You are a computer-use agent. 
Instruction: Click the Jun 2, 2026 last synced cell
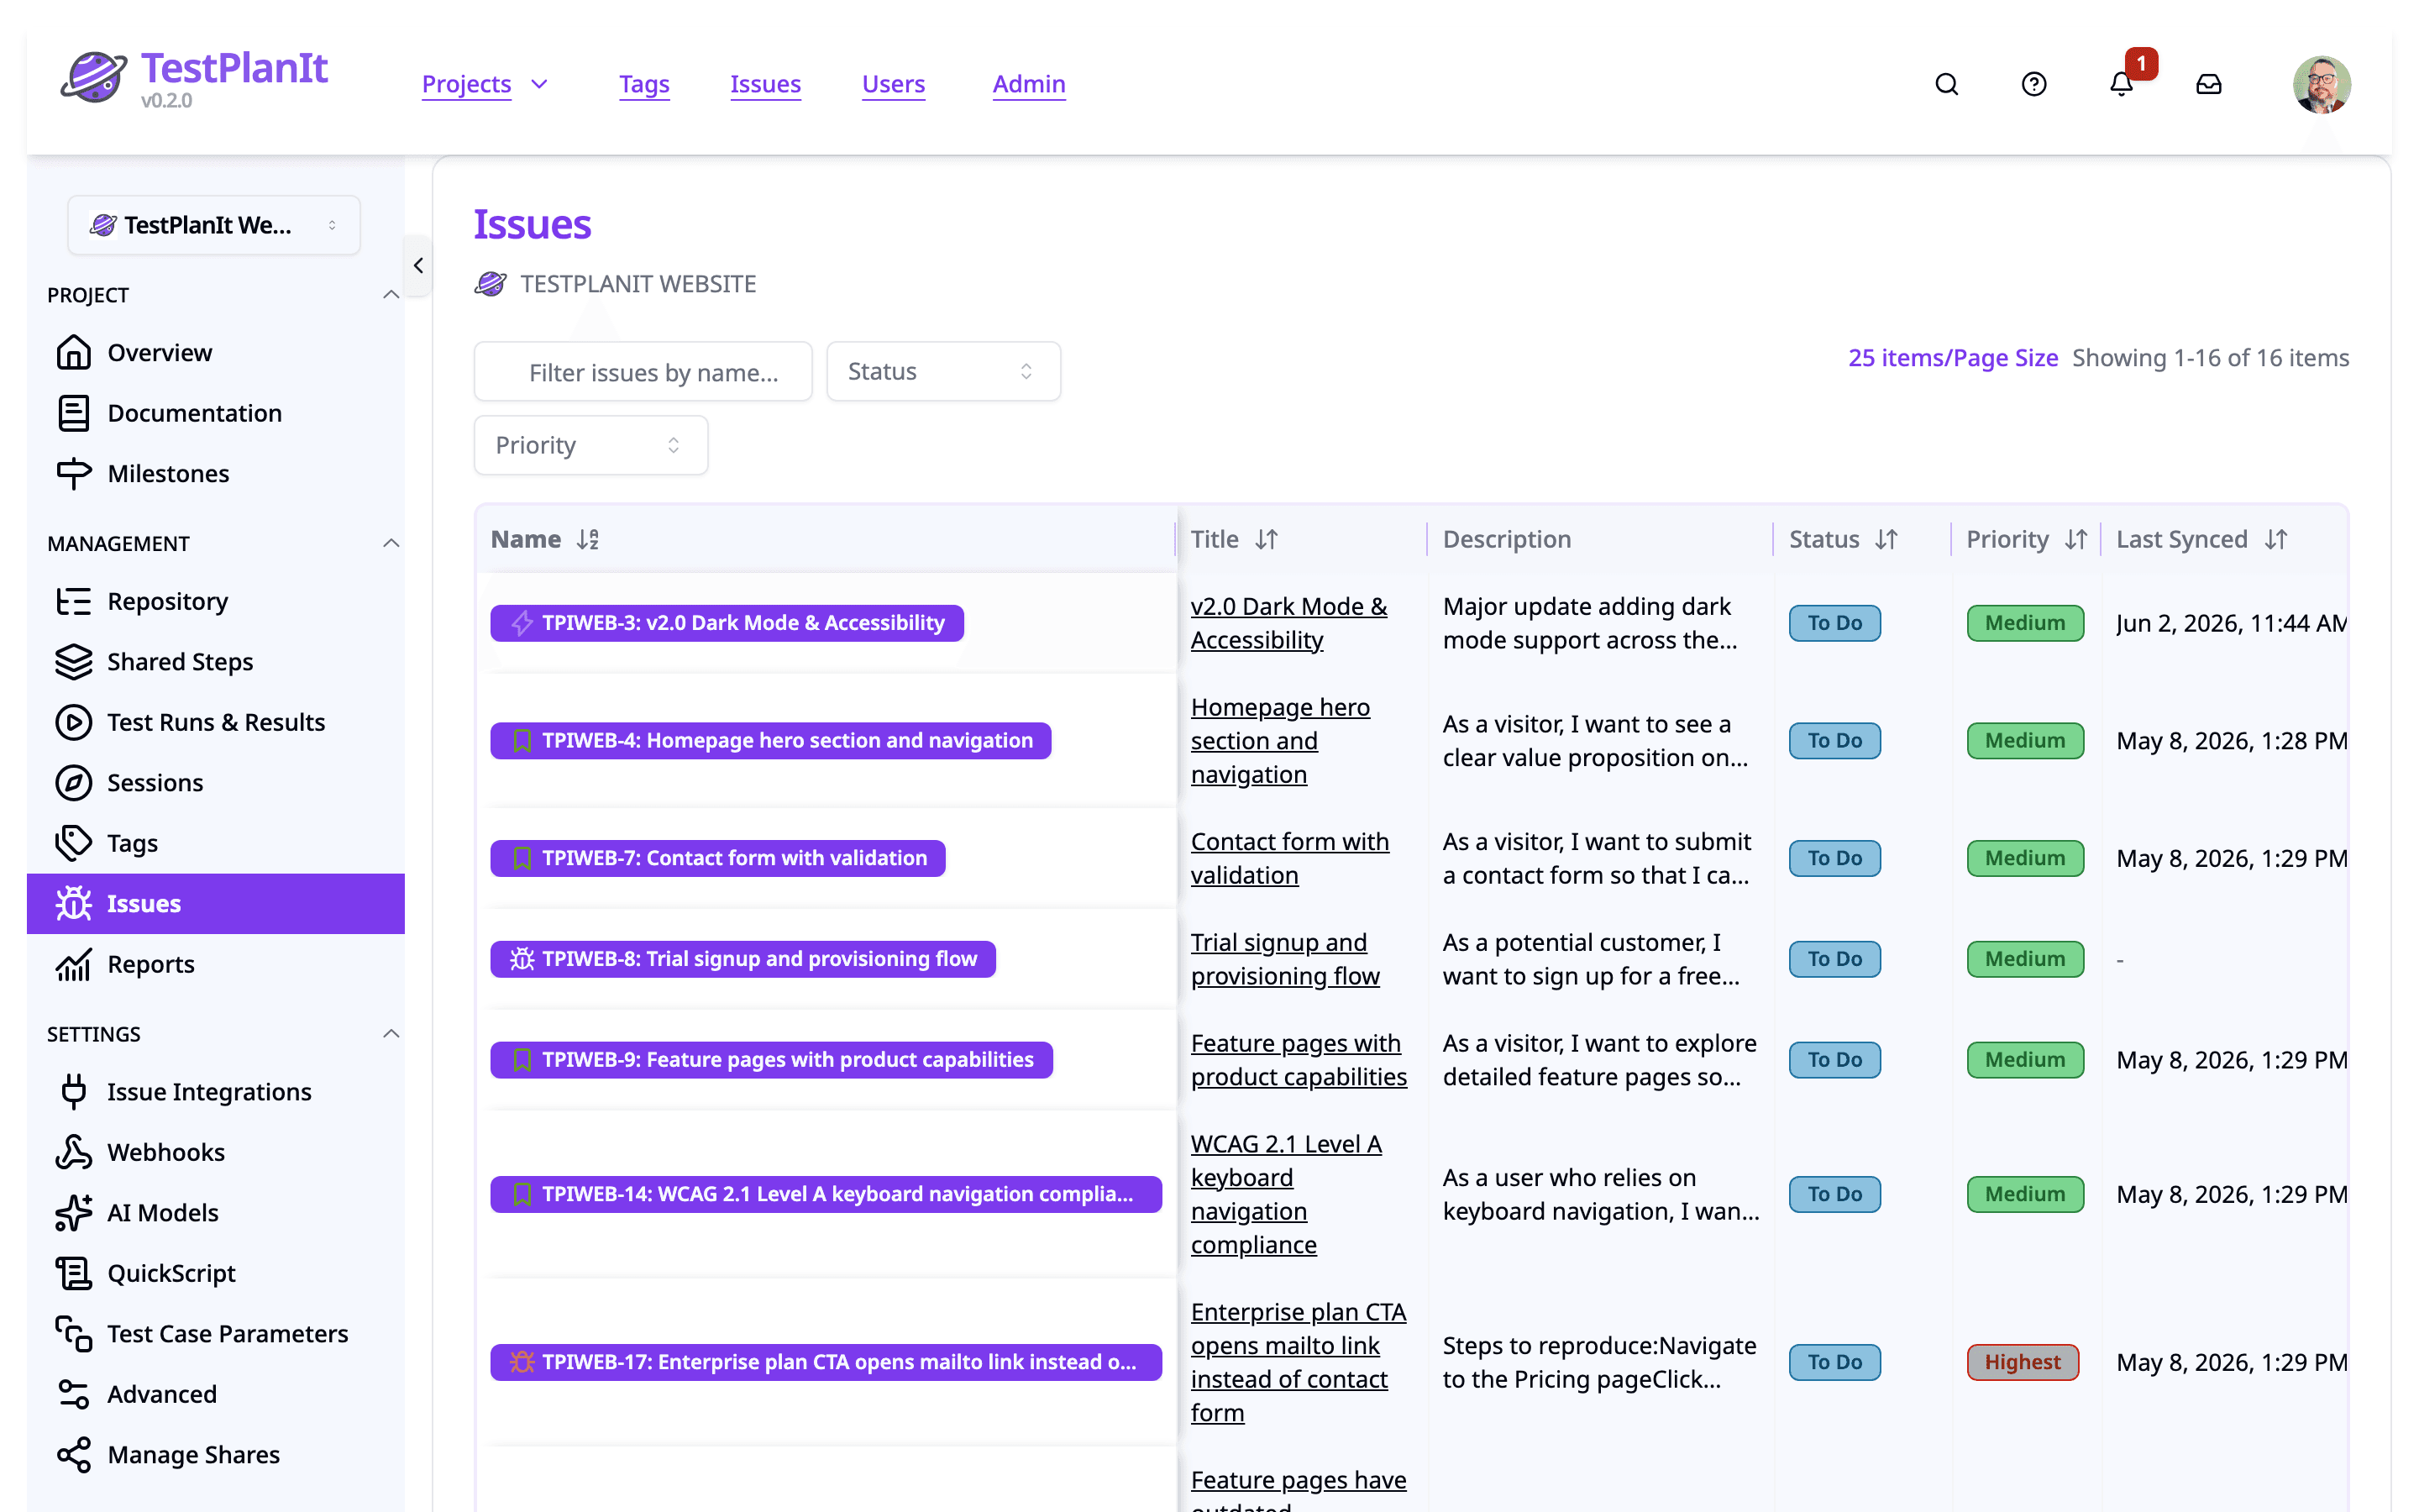pyautogui.click(x=2231, y=623)
